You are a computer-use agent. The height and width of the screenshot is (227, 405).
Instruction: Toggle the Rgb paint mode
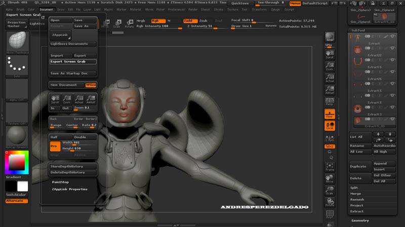158,21
